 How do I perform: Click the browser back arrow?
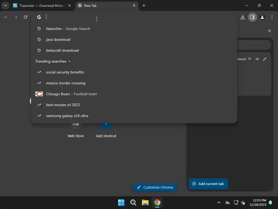coord(6,17)
